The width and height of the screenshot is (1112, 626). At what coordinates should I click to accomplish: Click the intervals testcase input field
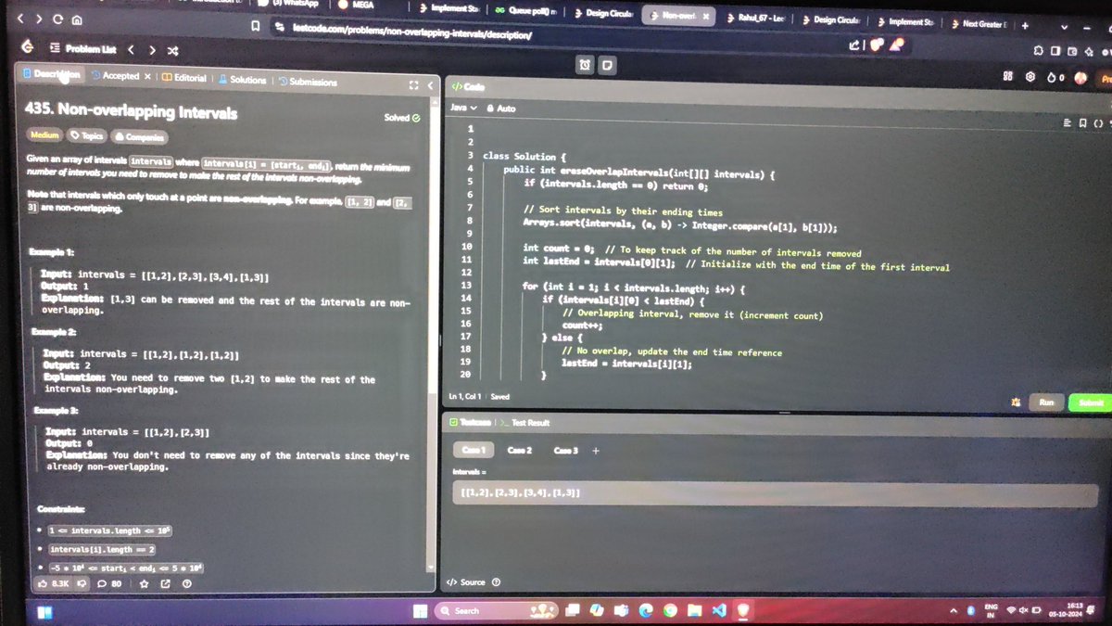coord(777,493)
